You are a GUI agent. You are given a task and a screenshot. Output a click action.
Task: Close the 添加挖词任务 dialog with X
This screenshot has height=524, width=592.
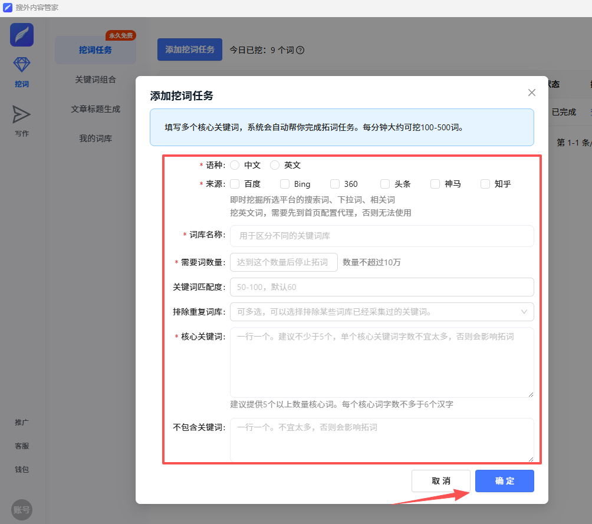point(532,93)
